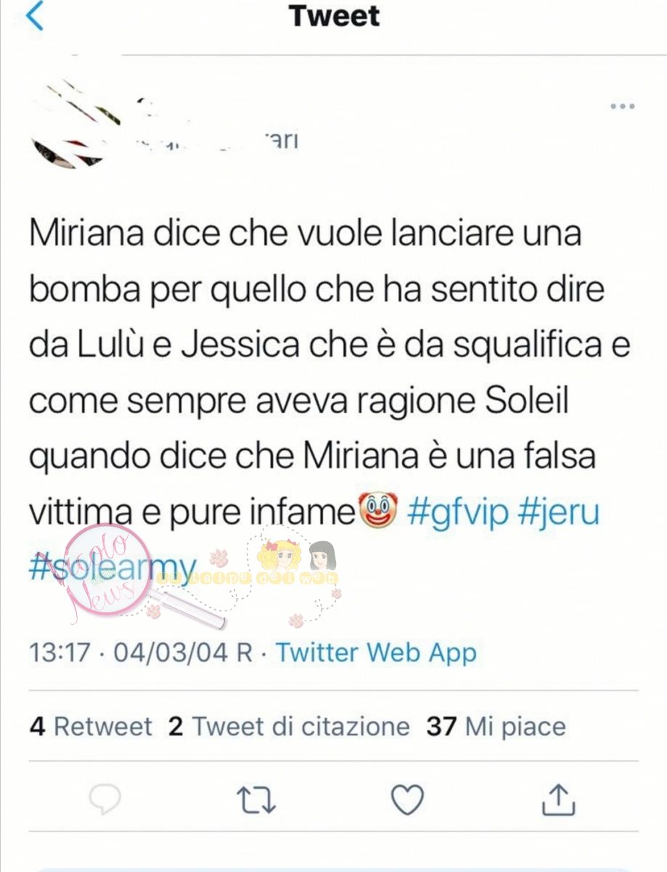Tap the share upload icon
Viewport: 667px width, 872px height.
(x=559, y=799)
